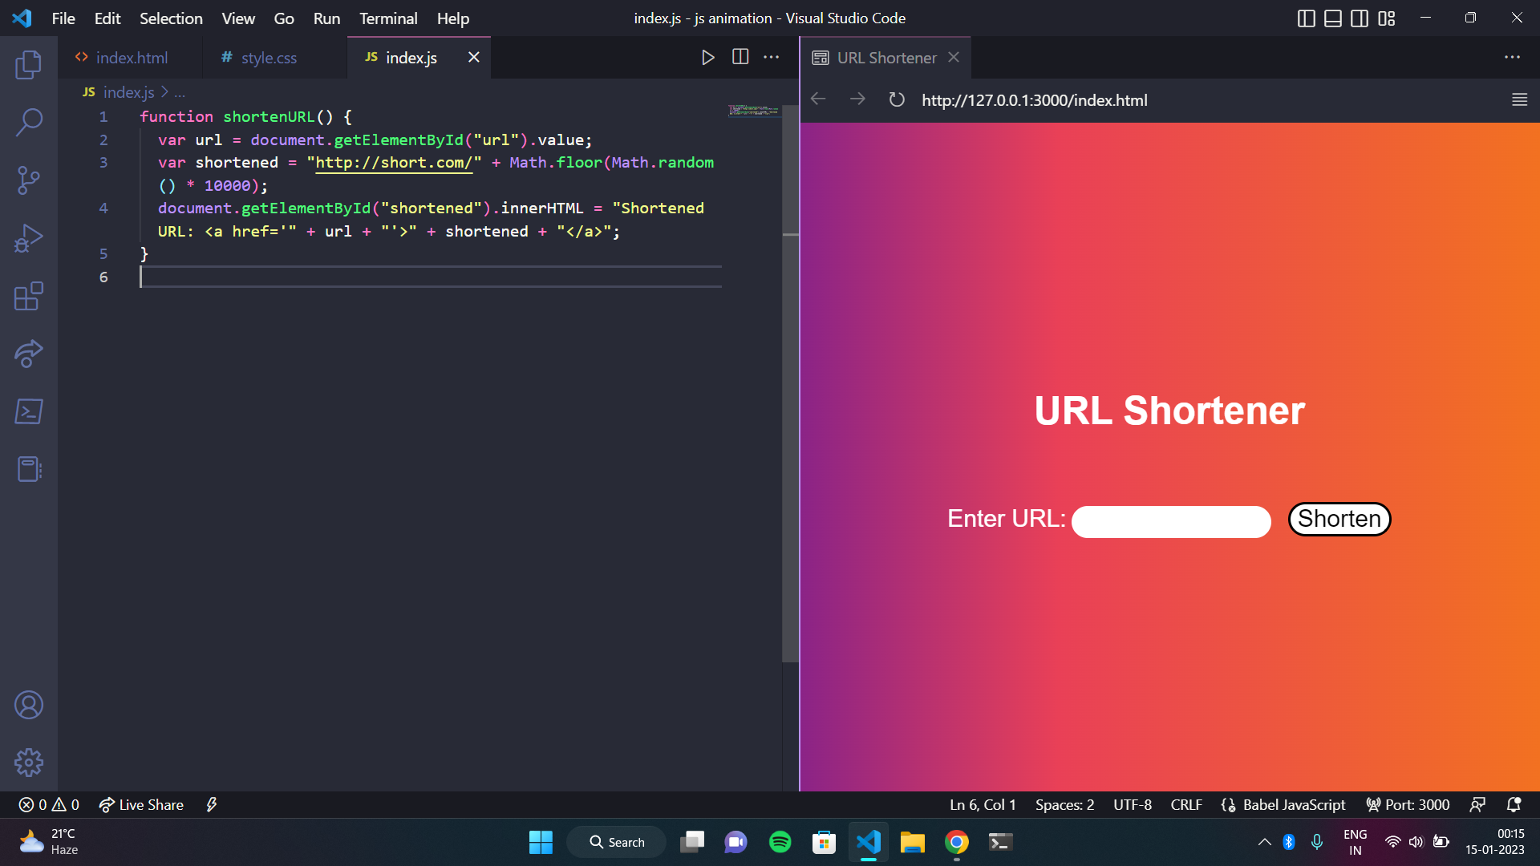Image resolution: width=1540 pixels, height=866 pixels.
Task: Toggle the secondary sidebar layout button
Action: pos(1359,18)
